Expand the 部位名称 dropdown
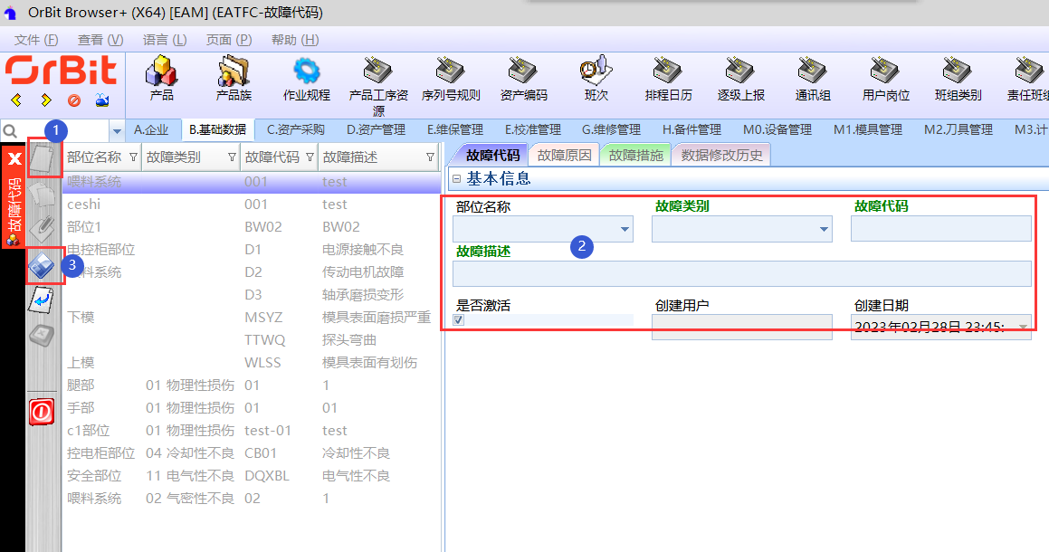This screenshot has height=552, width=1049. point(625,230)
